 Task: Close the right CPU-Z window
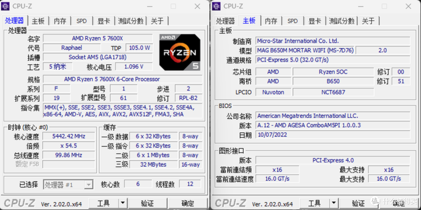pos(409,6)
